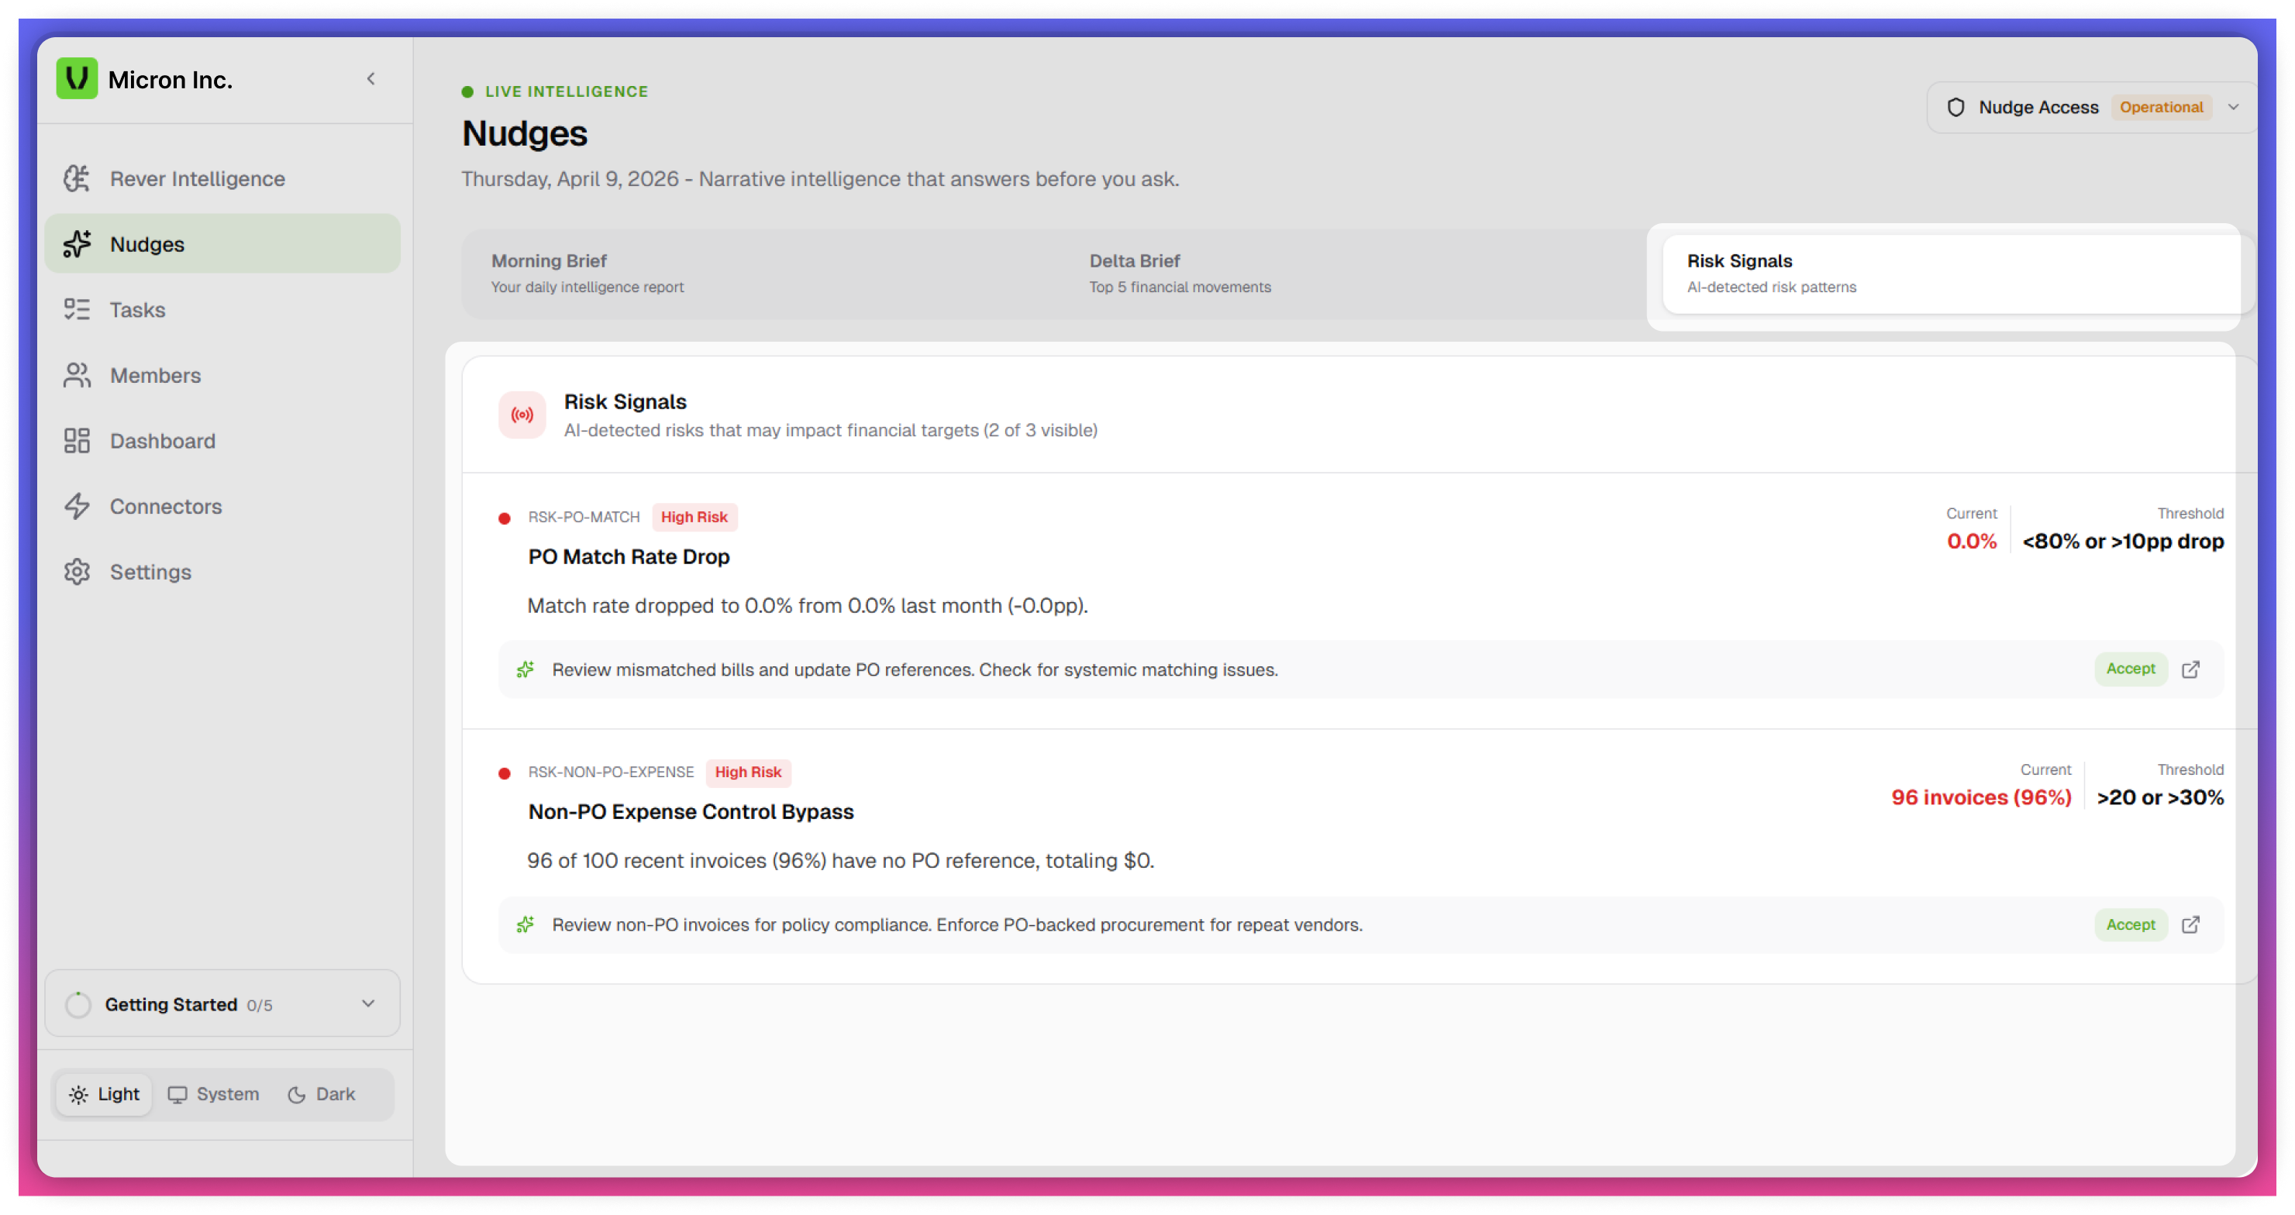Accept the Non-PO Expense Control recommendation
The image size is (2295, 1215).
[x=2130, y=924]
